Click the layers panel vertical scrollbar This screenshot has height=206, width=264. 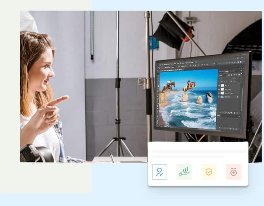242,93
